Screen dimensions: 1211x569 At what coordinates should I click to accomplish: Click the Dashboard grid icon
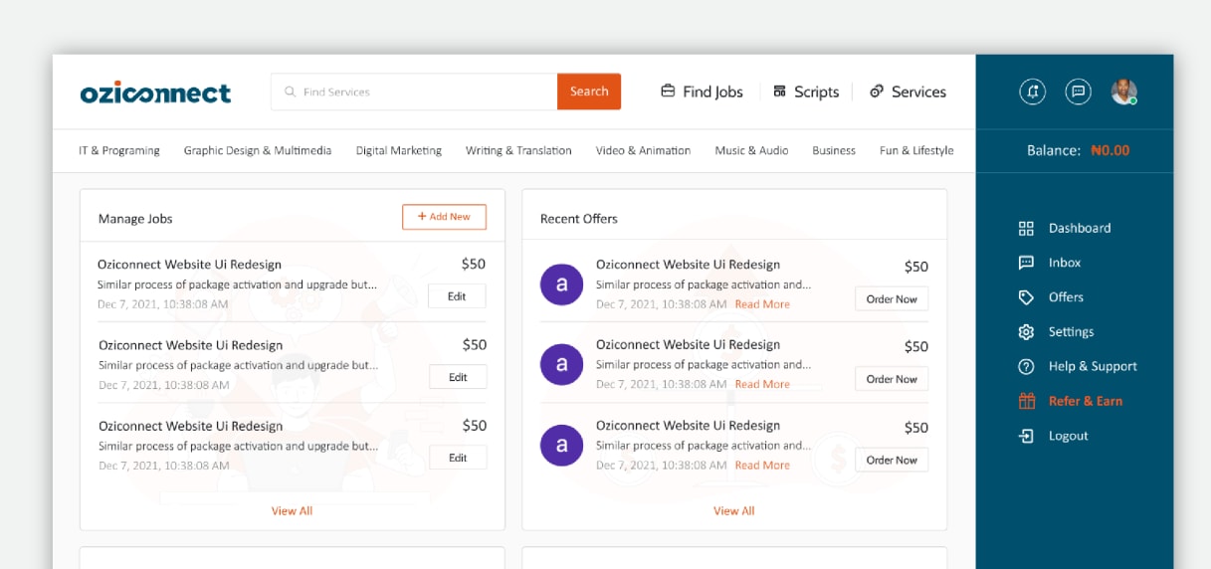[1026, 228]
